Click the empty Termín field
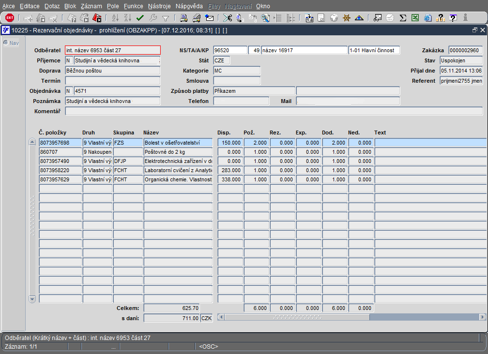Image resolution: width=488 pixels, height=354 pixels. [x=113, y=81]
